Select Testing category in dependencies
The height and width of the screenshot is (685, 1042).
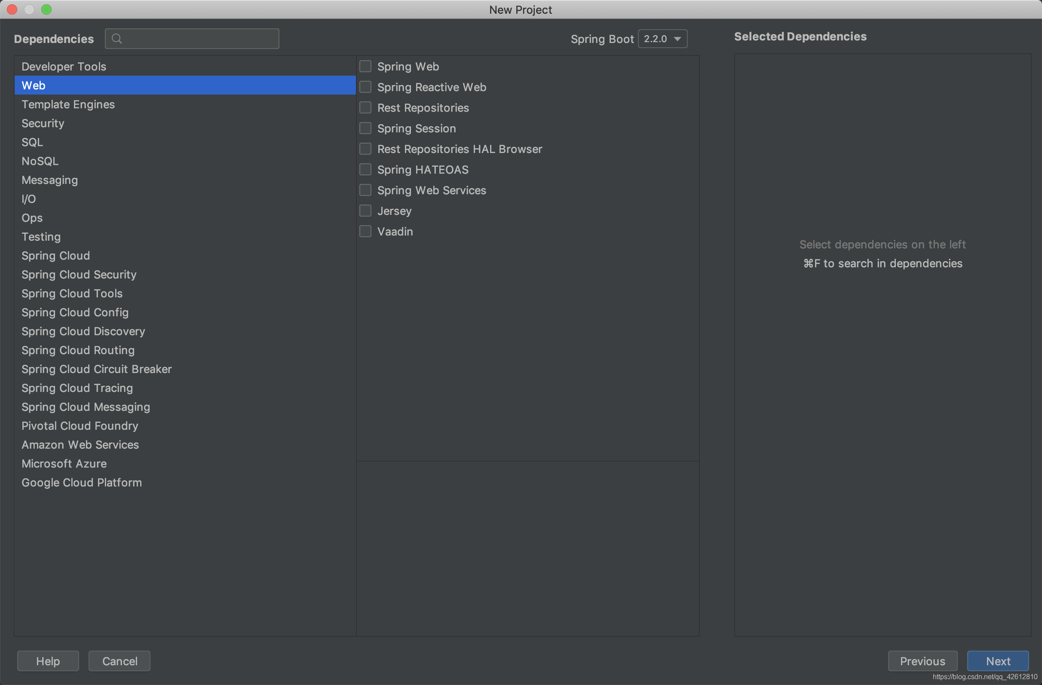pyautogui.click(x=40, y=237)
